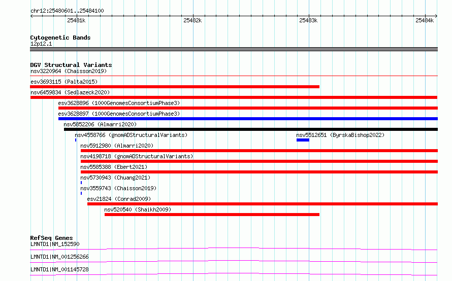Click the black nsv5852206 (Almarri2020) bar

251,129
